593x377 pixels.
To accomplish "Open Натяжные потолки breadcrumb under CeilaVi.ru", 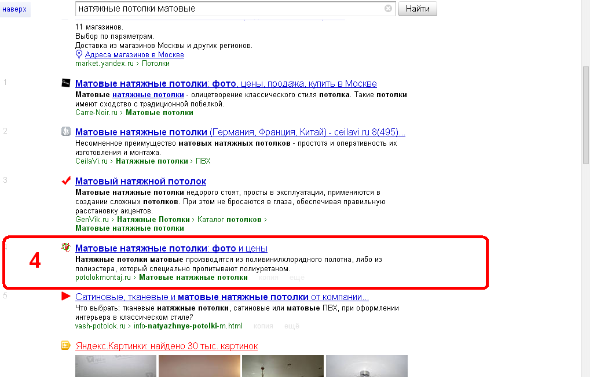I will click(x=152, y=161).
